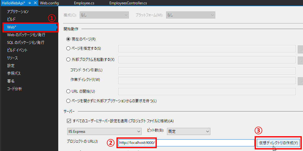Viewport: 303px width, 151px height.
Task: Browse button next to ページを指定する field
Action: 301,49
